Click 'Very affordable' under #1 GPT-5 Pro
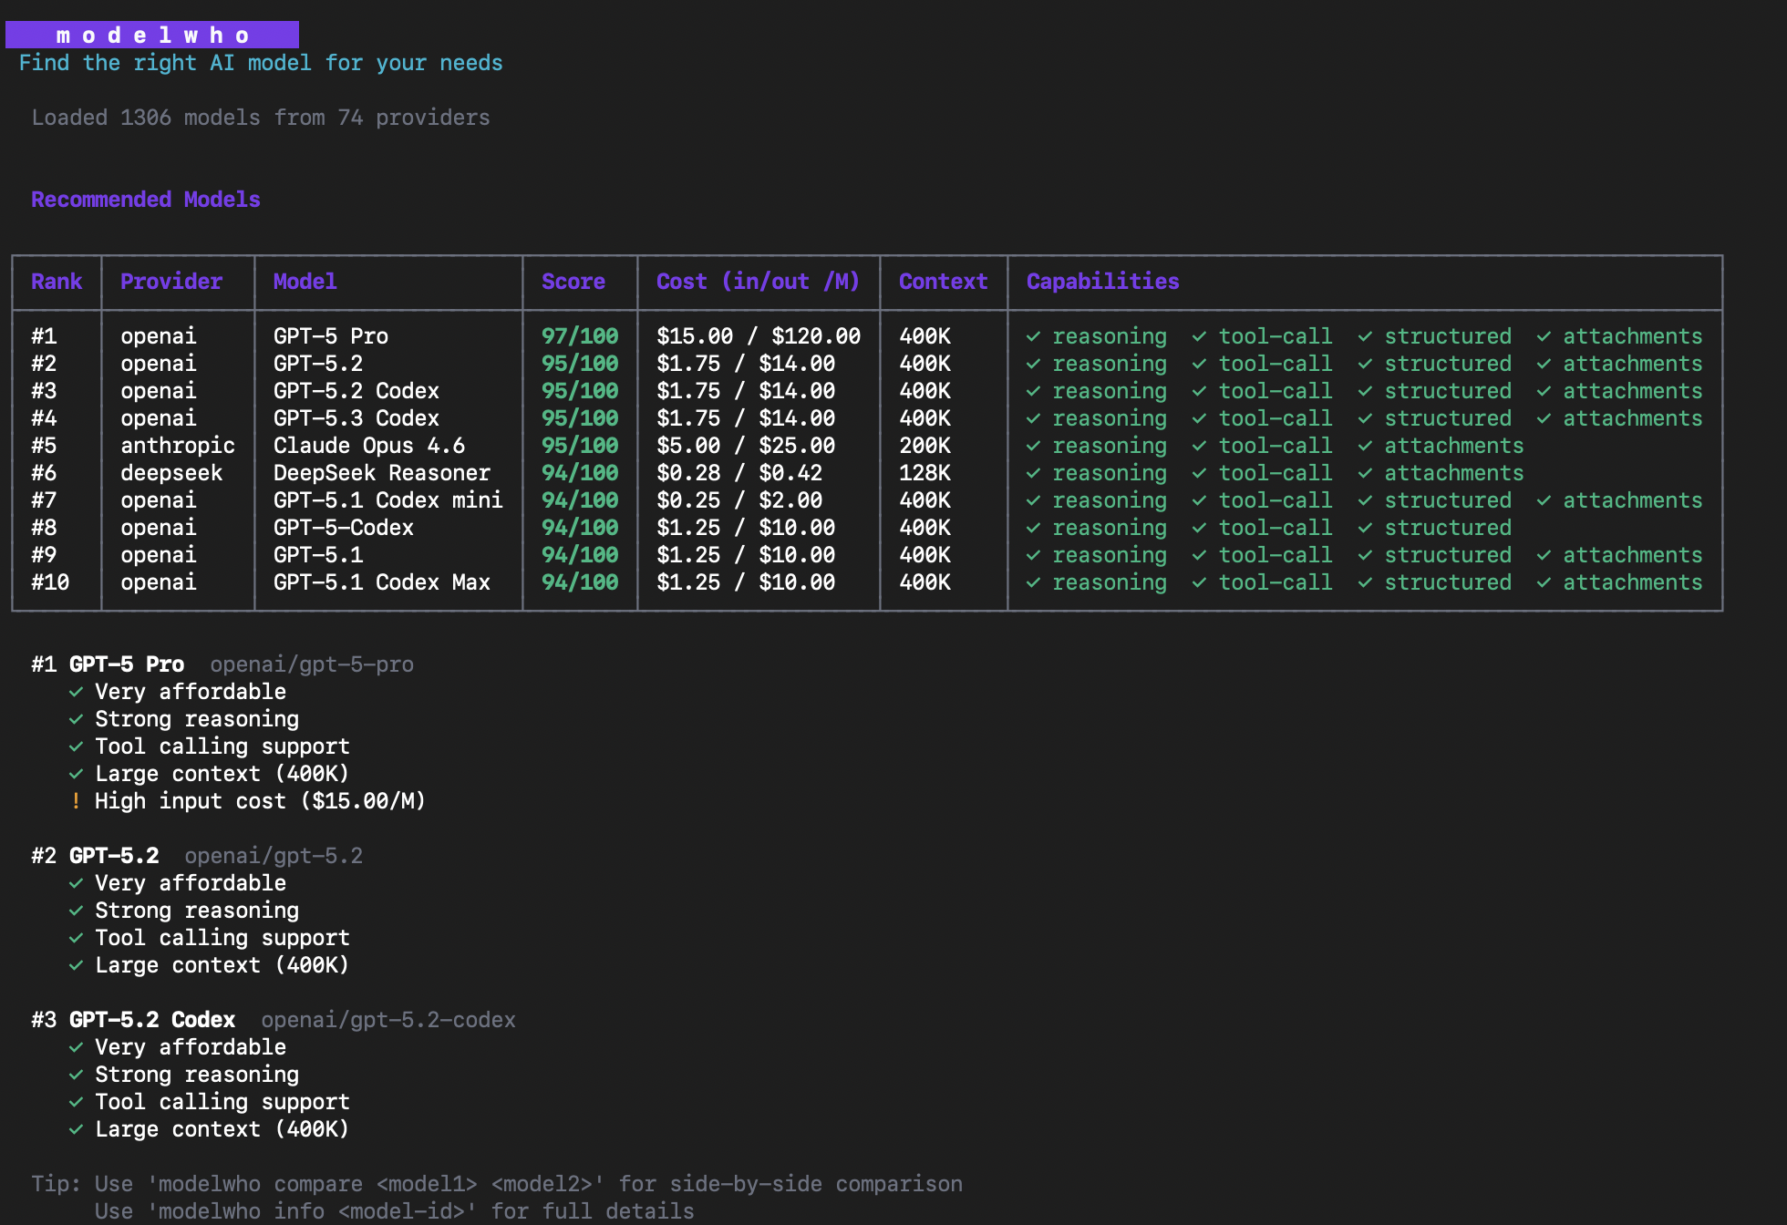This screenshot has width=1787, height=1225. pyautogui.click(x=191, y=692)
